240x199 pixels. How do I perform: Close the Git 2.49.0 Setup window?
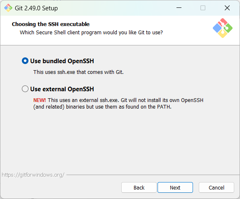coord(227,8)
